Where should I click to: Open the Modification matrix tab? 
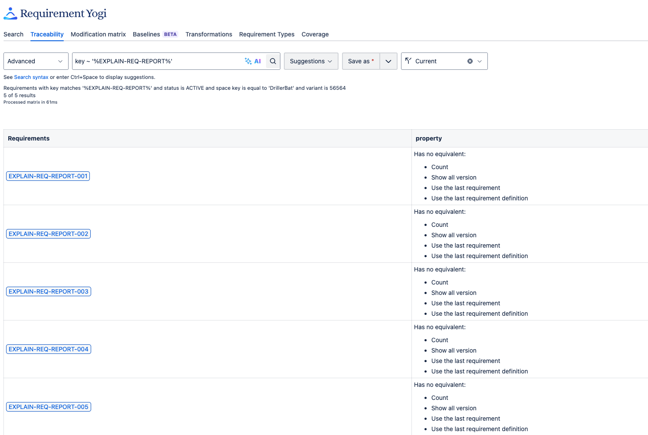tap(98, 34)
